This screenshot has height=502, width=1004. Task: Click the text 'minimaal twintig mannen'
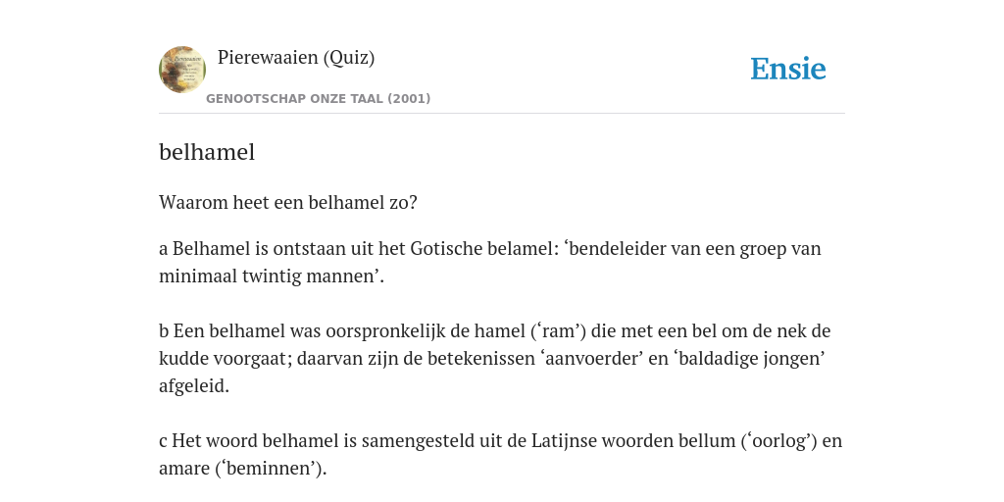(x=269, y=276)
